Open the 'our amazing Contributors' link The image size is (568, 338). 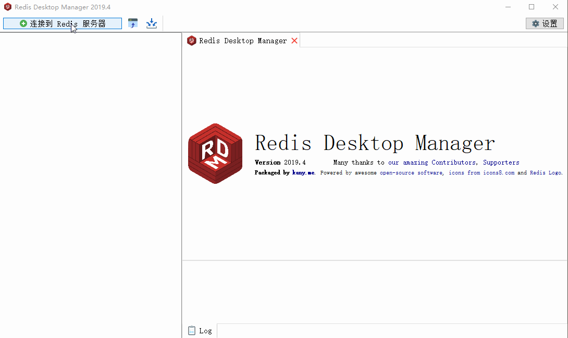click(432, 162)
